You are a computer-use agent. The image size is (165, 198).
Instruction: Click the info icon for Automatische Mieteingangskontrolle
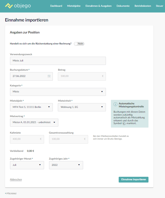(115, 104)
